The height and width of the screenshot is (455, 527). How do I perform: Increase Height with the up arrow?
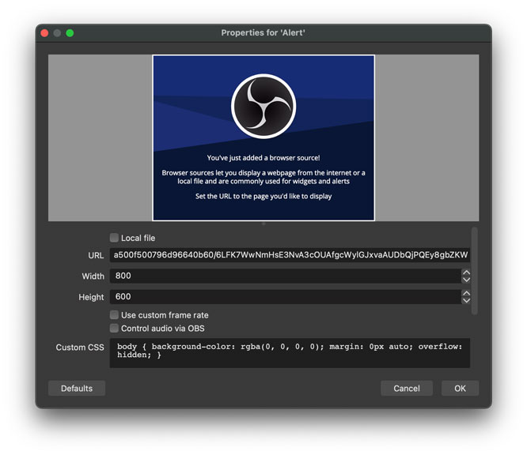466,293
